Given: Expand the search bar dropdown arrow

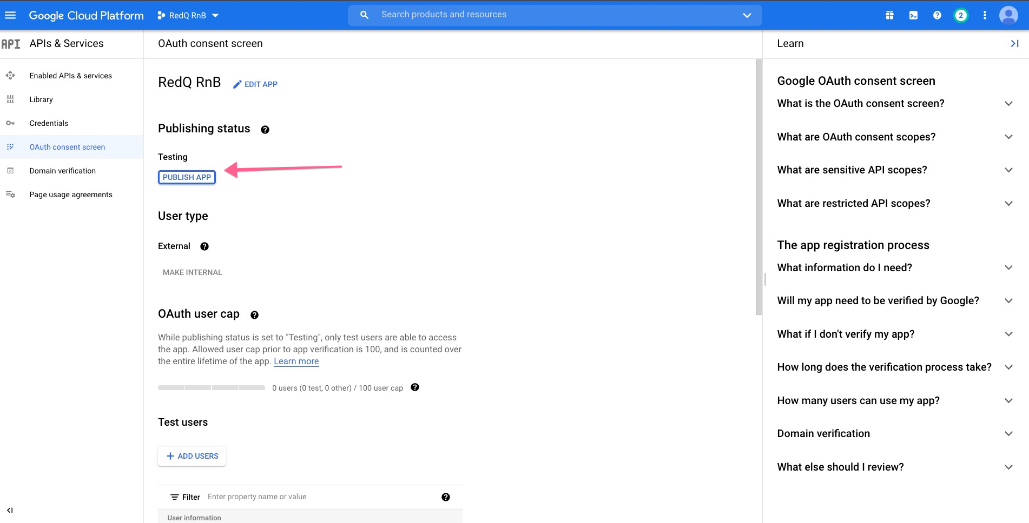Looking at the screenshot, I should click(747, 15).
